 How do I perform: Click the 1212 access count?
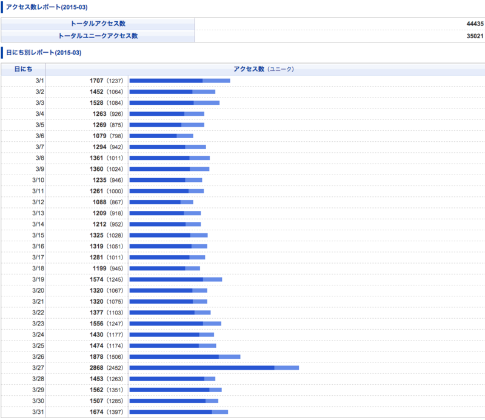point(99,224)
